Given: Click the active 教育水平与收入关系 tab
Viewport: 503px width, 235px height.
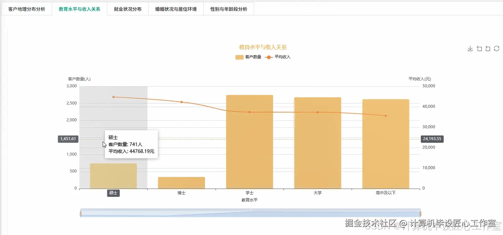Looking at the screenshot, I should pos(79,9).
